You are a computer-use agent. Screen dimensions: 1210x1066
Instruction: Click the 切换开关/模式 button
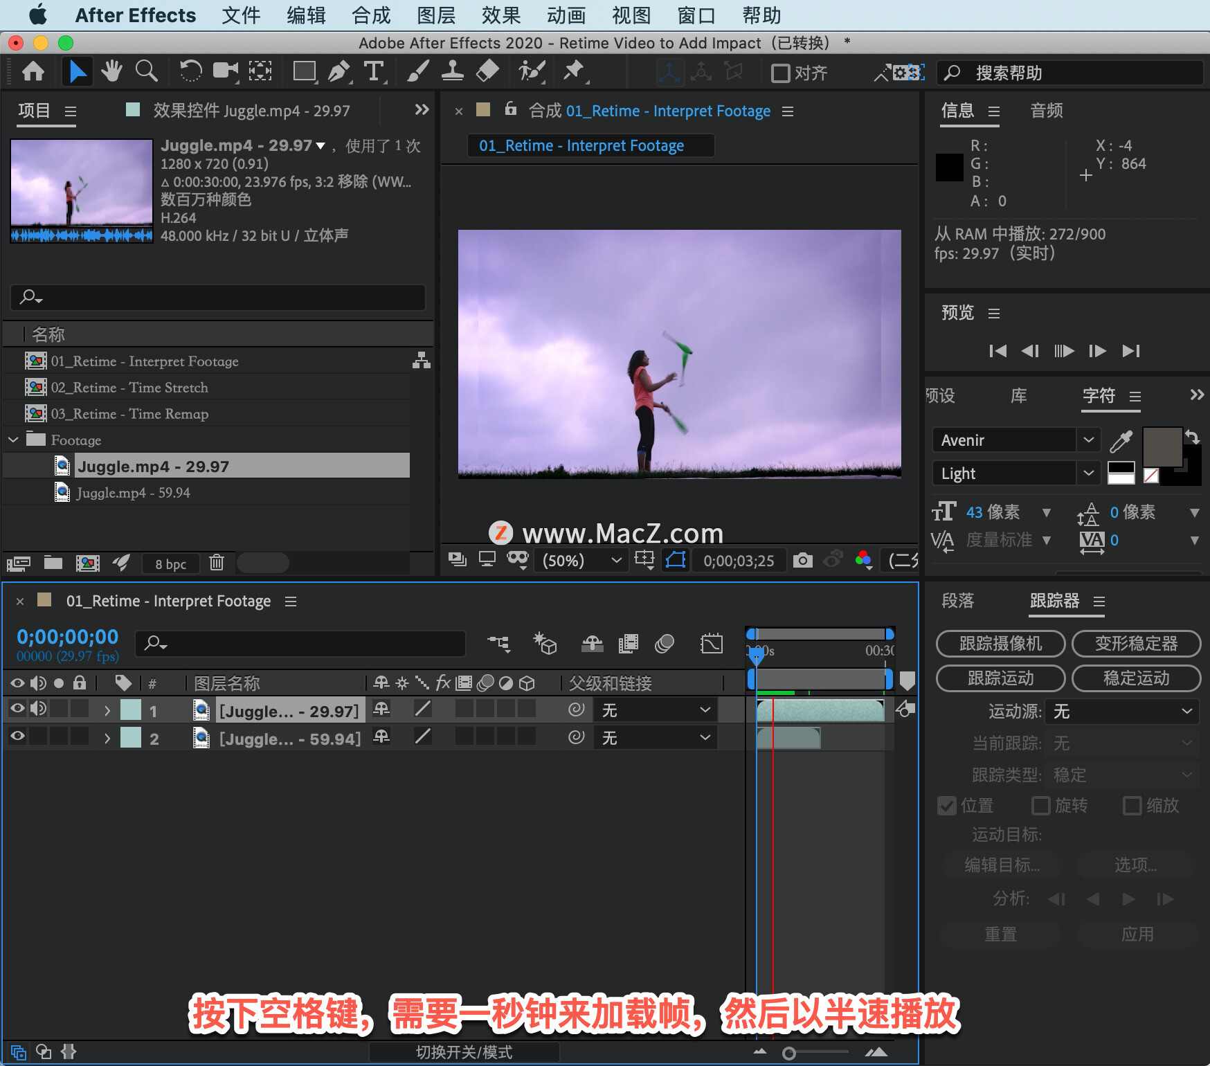pyautogui.click(x=464, y=1052)
